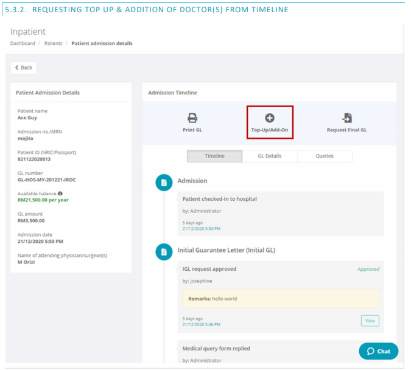Open Top-Up/Add-On with the plus icon
Viewport: 411px width, 370px height.
tap(270, 118)
